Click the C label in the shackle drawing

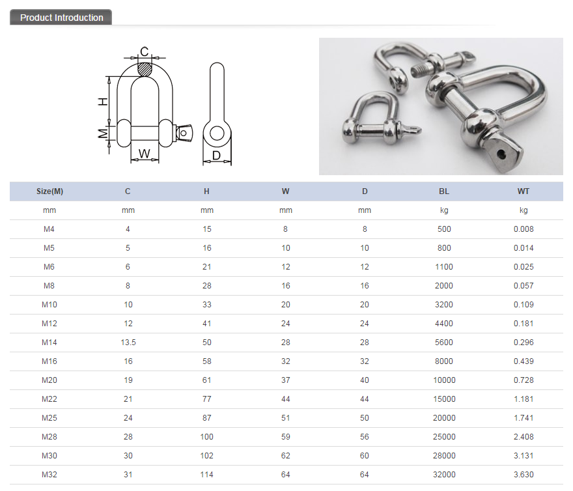145,51
